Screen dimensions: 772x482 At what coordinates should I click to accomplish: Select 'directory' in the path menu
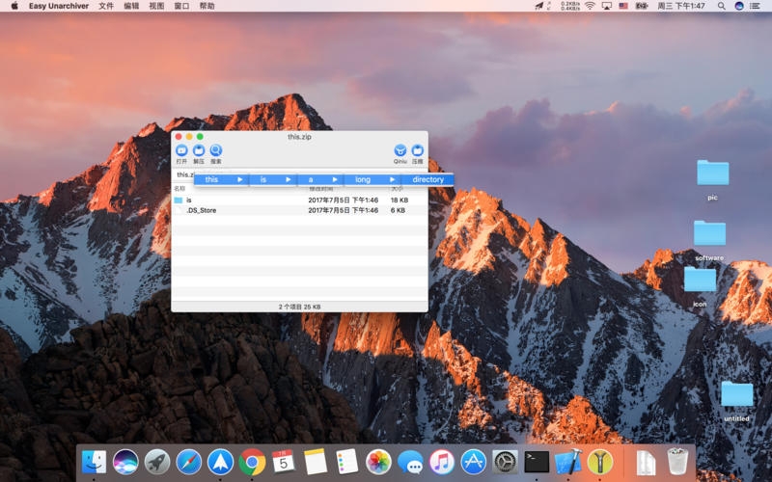pyautogui.click(x=427, y=179)
